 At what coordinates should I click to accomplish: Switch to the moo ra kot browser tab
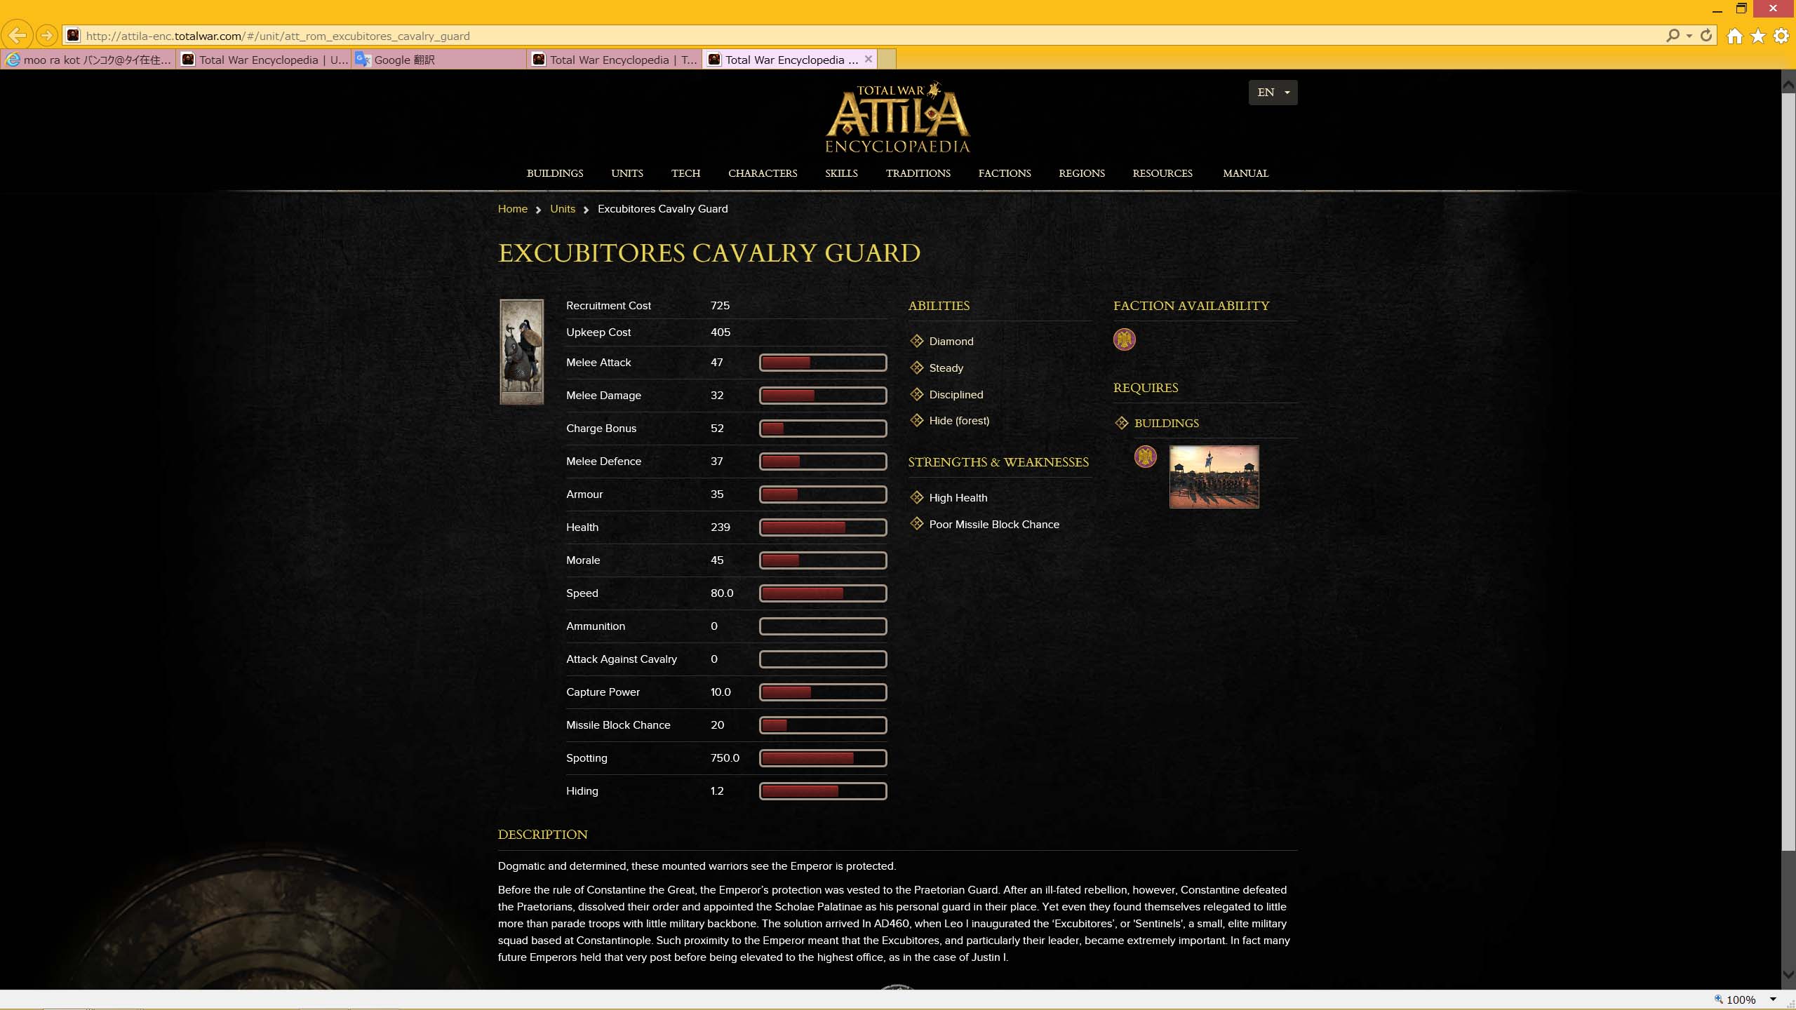(x=88, y=60)
